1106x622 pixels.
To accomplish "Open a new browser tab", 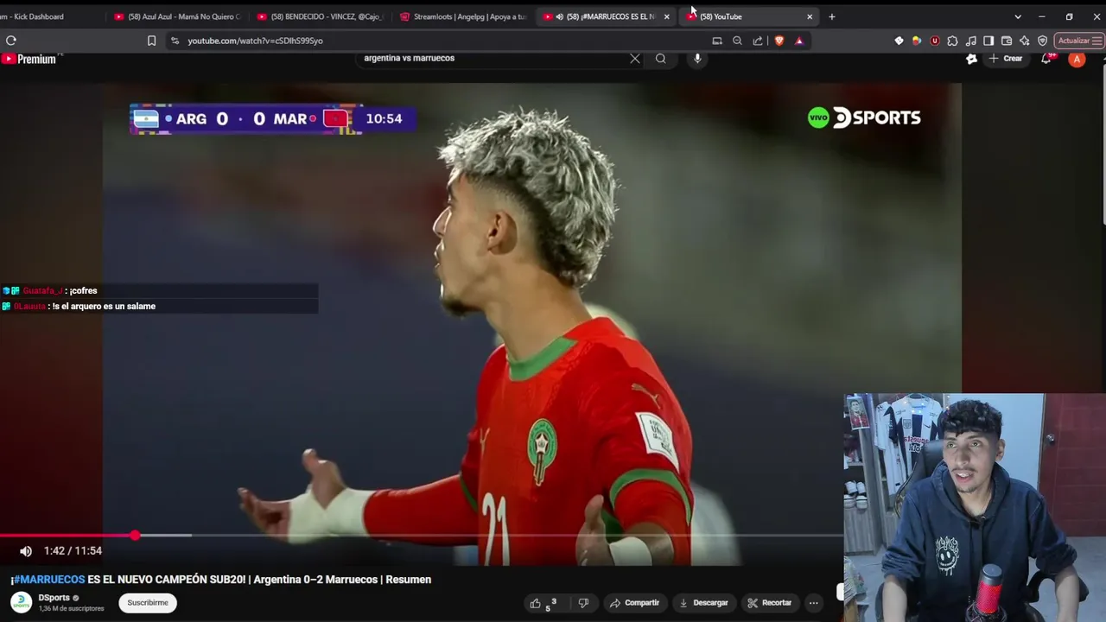I will (831, 16).
